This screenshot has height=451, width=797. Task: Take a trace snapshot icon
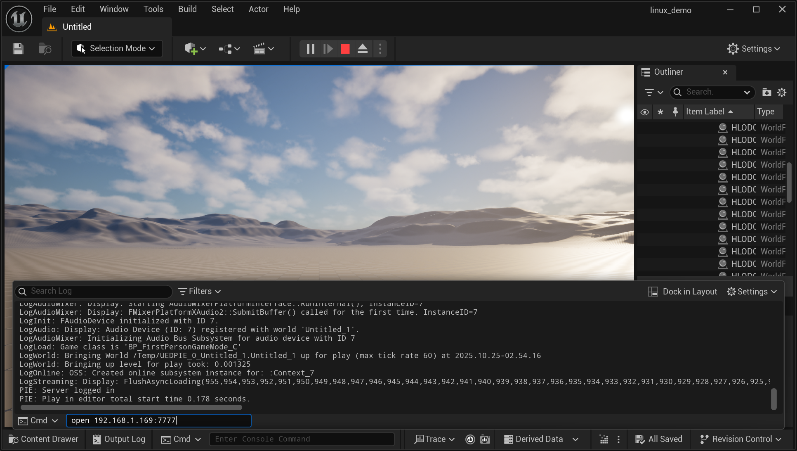[x=485, y=439]
